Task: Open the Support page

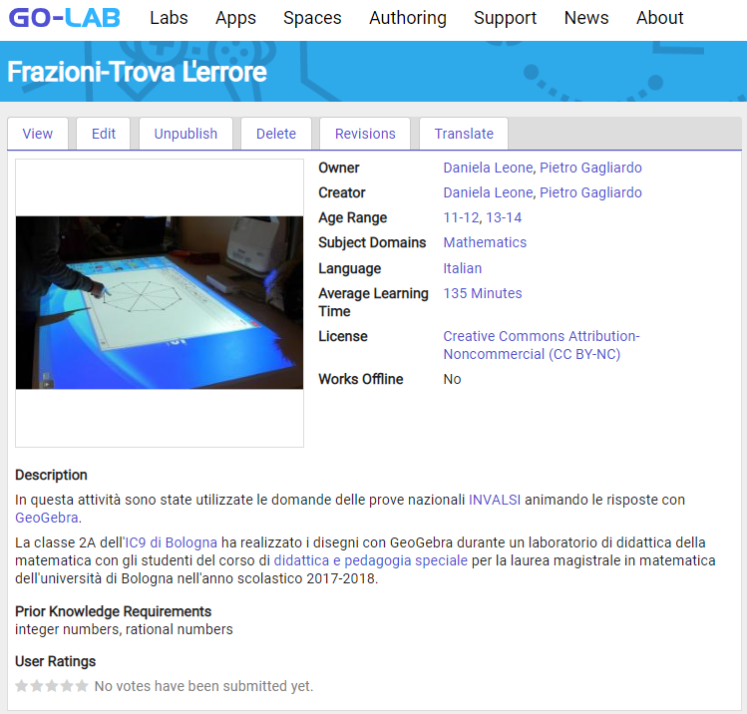Action: (x=505, y=18)
